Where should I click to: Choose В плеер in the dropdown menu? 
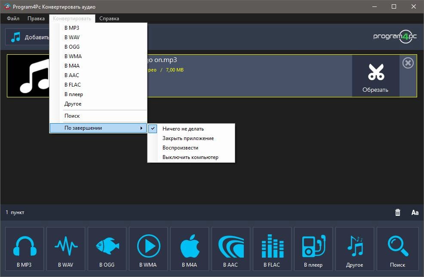[98, 94]
